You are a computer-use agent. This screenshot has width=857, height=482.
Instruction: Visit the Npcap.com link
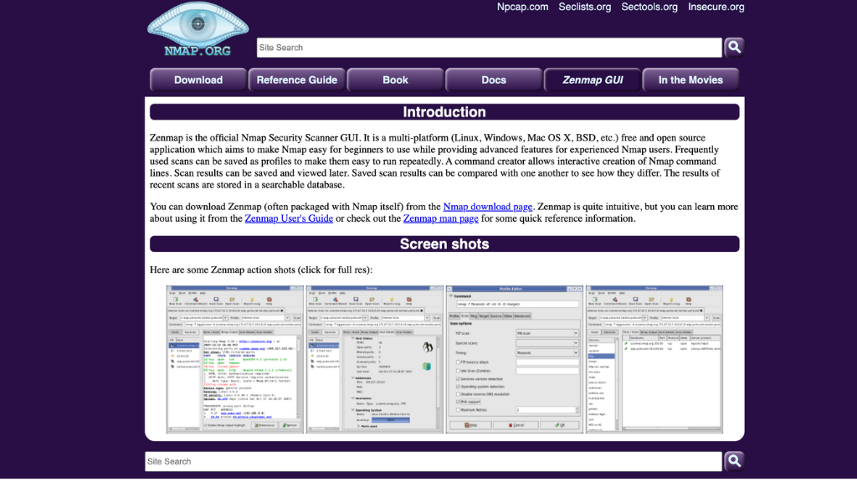coord(522,7)
